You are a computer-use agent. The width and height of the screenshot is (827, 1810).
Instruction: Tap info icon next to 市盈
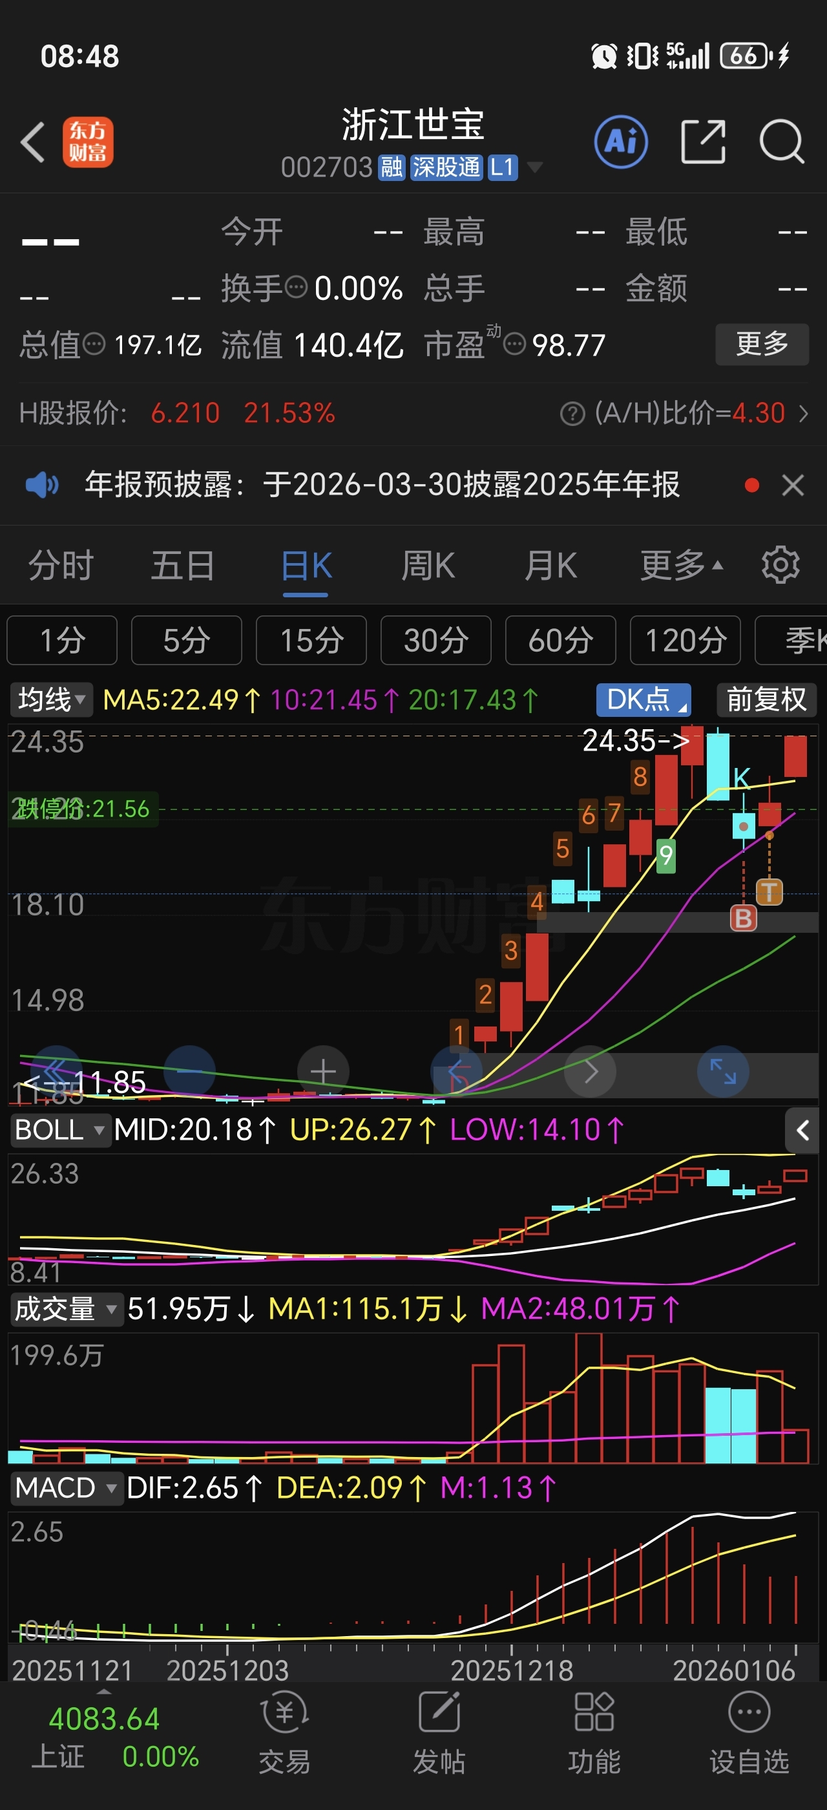point(514,345)
